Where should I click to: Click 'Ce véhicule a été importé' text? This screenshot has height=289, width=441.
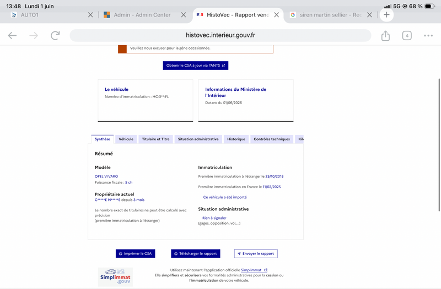click(x=225, y=197)
